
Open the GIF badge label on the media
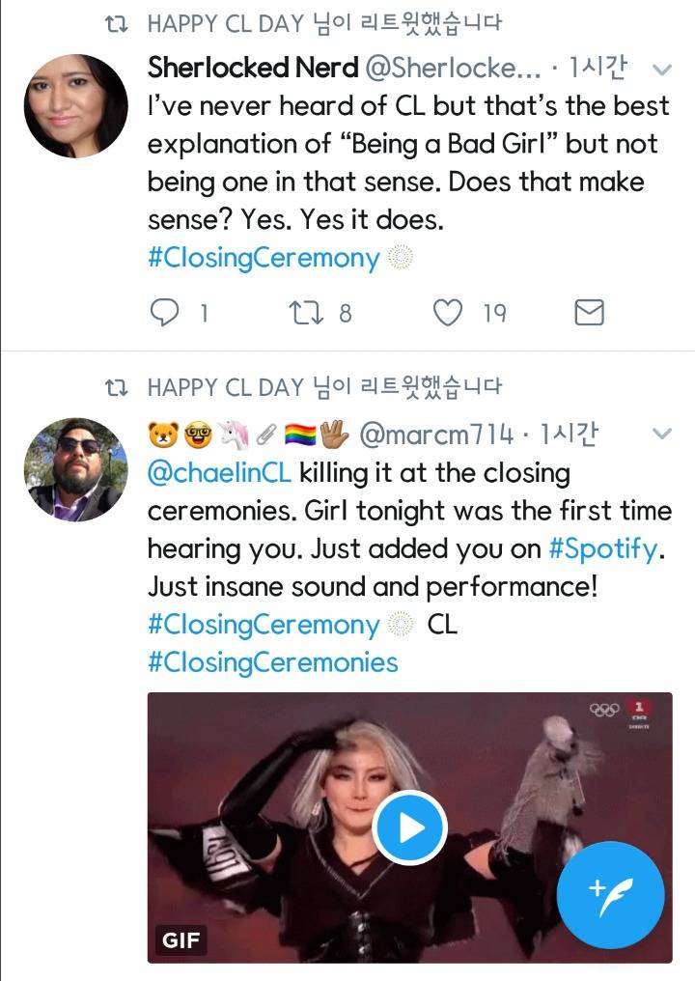[181, 939]
